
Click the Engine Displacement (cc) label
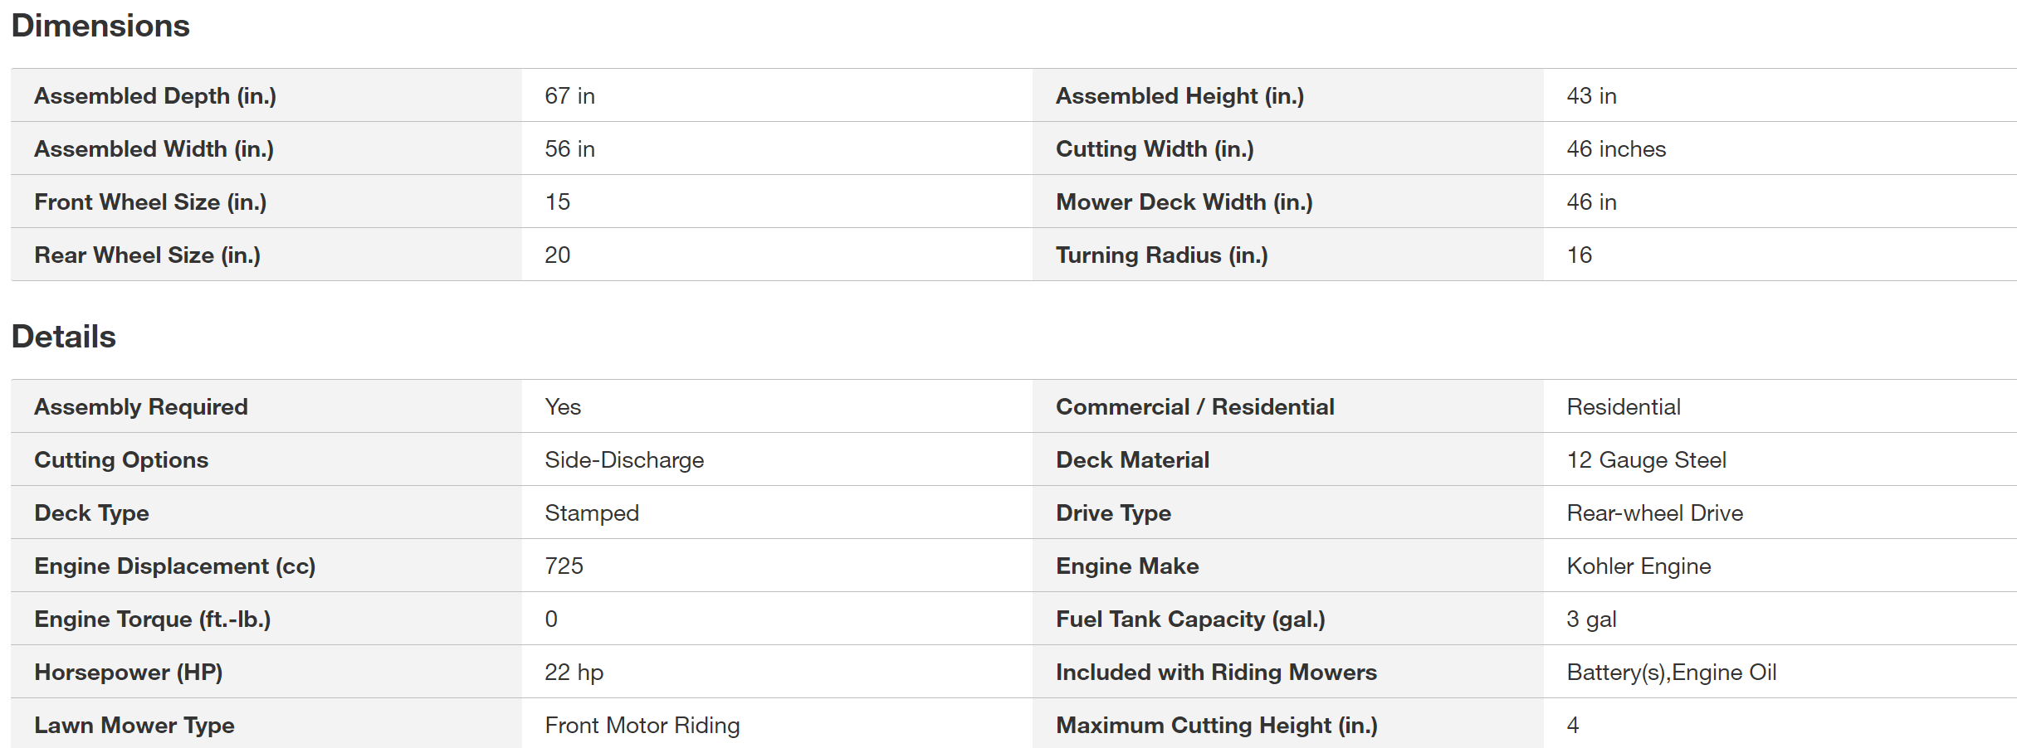[x=174, y=566]
